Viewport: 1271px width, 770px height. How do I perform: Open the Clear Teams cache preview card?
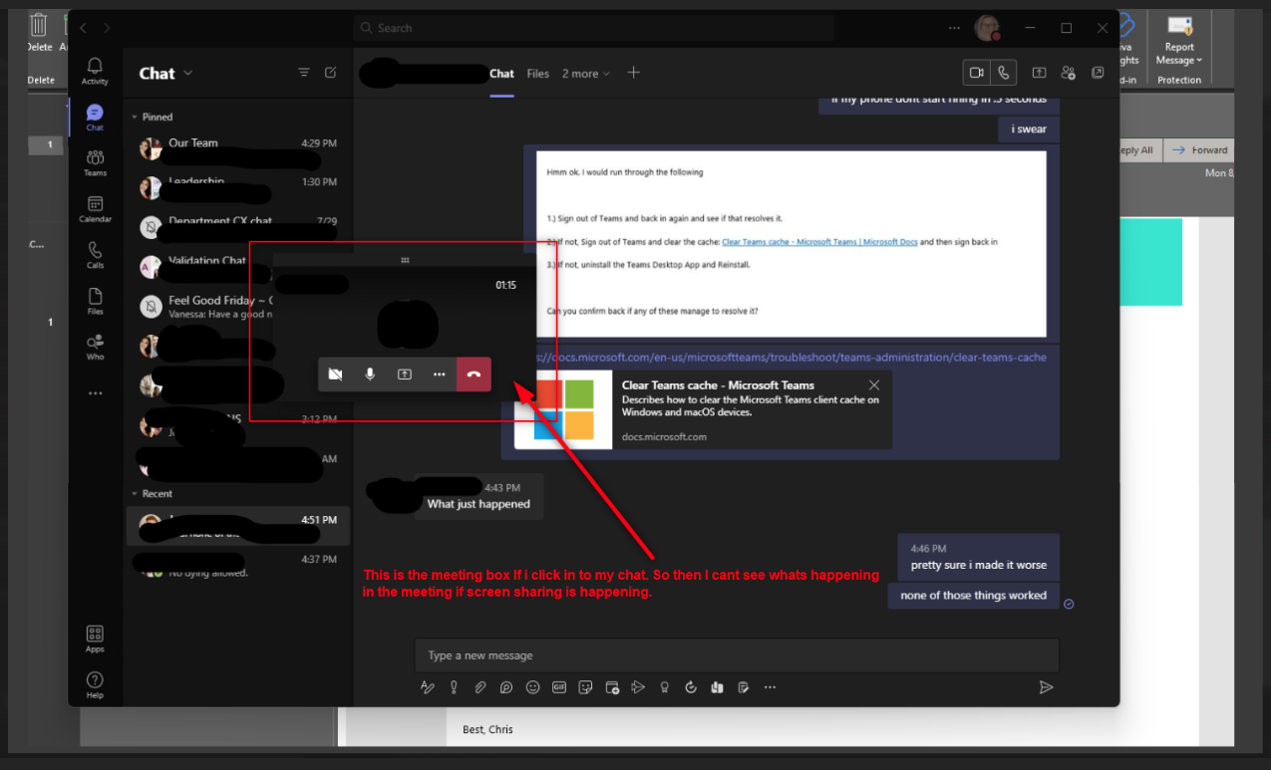click(703, 409)
